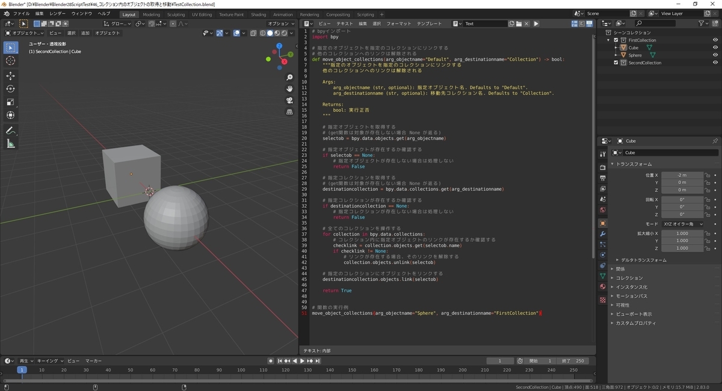This screenshot has height=391, width=722.
Task: Hide Sphere with its eye icon
Action: (715, 55)
